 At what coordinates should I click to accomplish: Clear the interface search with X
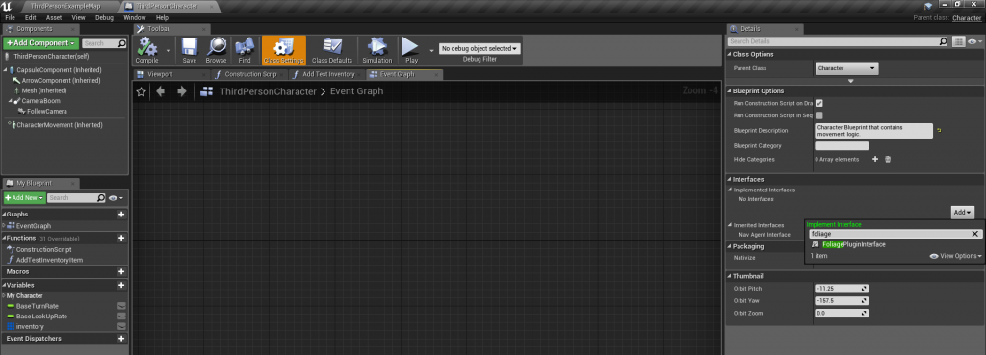[975, 234]
